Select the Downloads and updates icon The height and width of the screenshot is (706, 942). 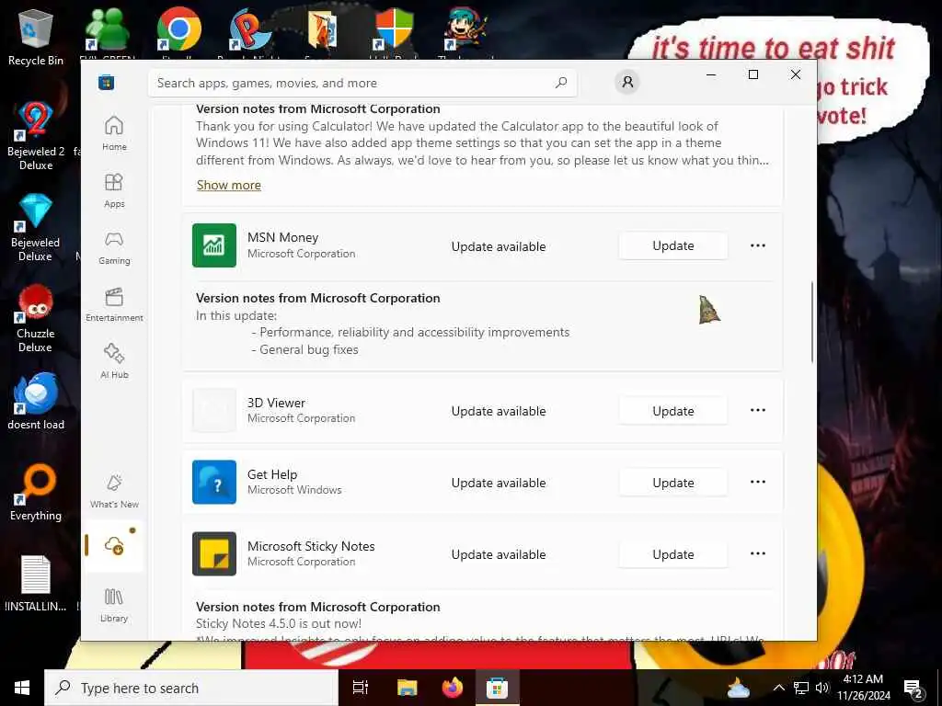pyautogui.click(x=114, y=545)
